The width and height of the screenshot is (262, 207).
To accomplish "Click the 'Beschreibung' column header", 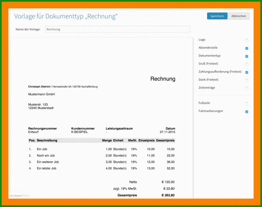I will point(47,140).
